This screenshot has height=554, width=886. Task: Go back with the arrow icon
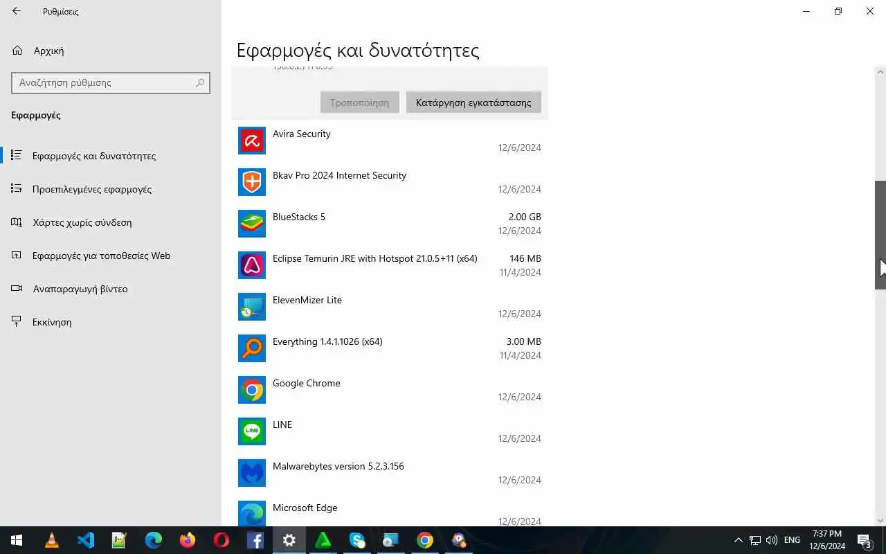point(17,11)
